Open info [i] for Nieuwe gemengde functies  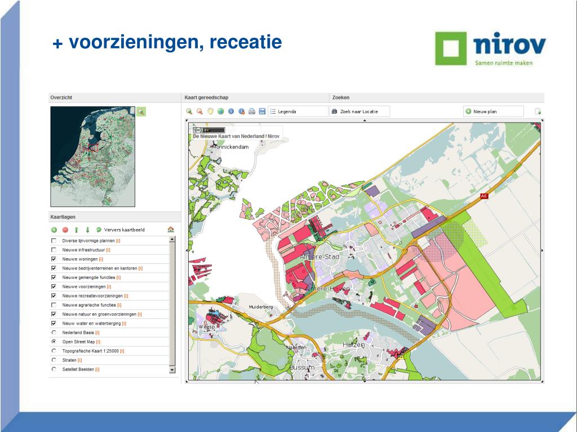[x=118, y=278]
